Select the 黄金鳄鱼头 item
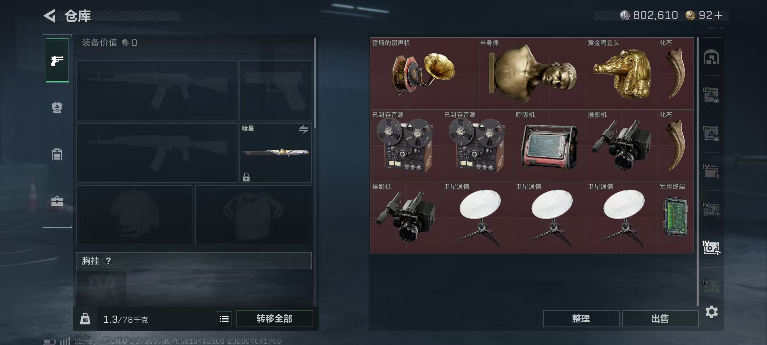 coord(622,73)
